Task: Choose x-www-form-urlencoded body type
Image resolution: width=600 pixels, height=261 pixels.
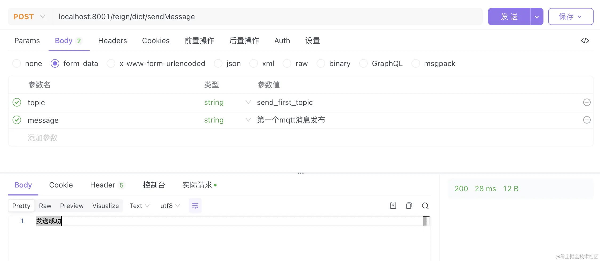Action: click(111, 63)
